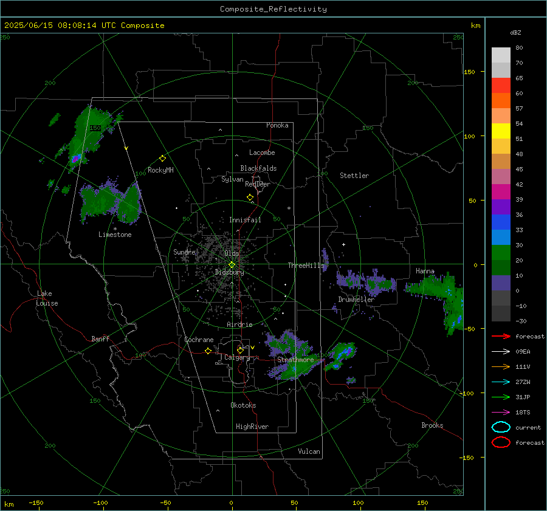Click the dBZ legend heading
The width and height of the screenshot is (547, 511).
[x=515, y=32]
